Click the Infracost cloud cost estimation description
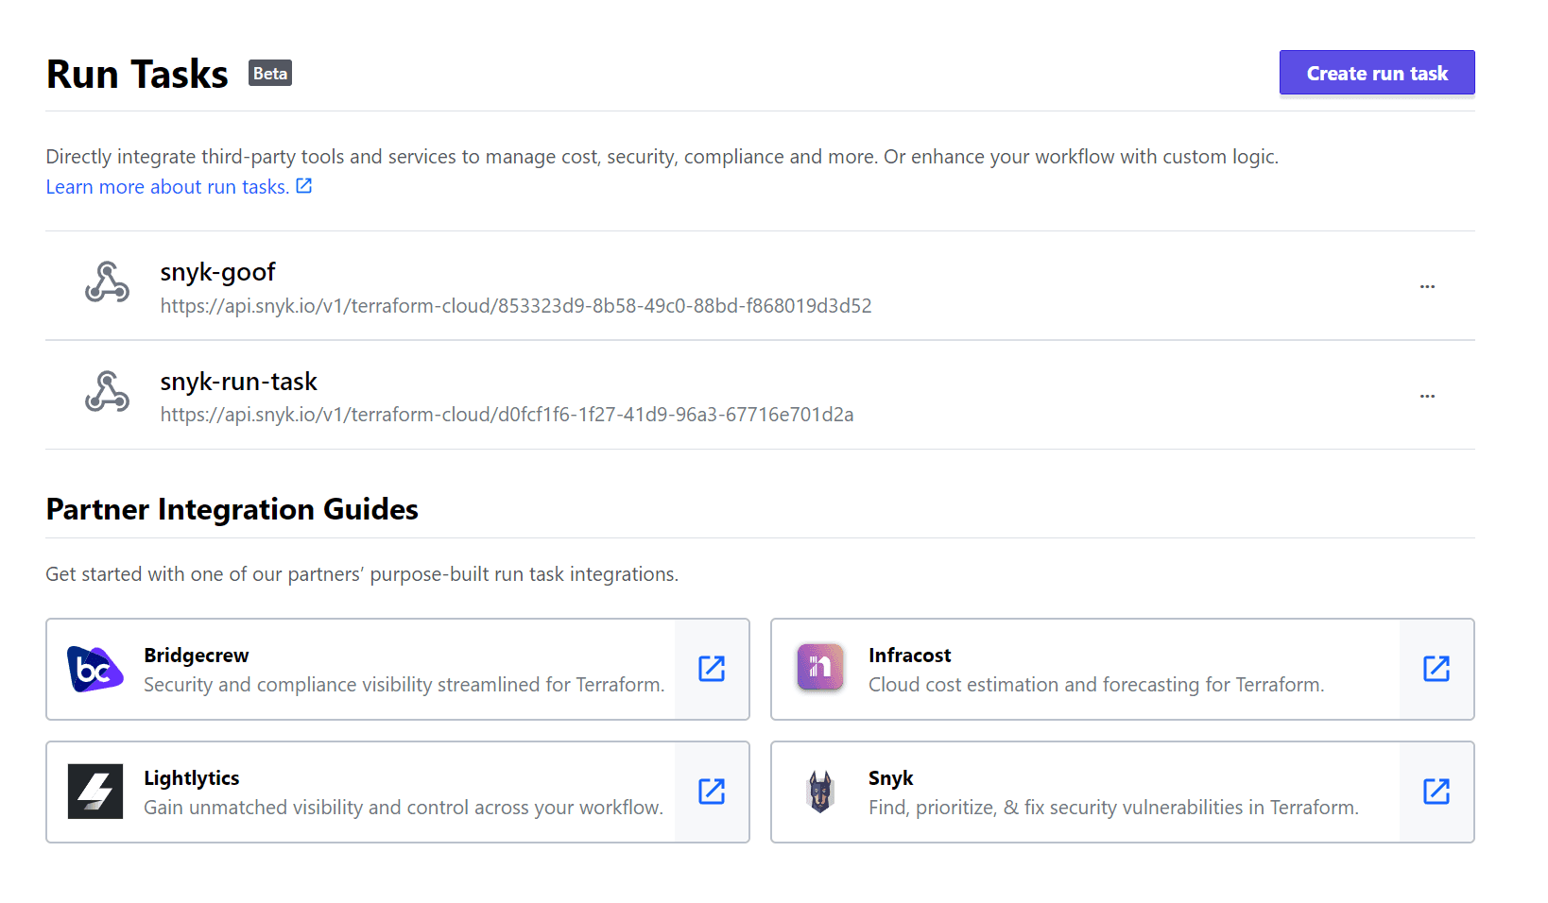The width and height of the screenshot is (1548, 903). [1096, 685]
